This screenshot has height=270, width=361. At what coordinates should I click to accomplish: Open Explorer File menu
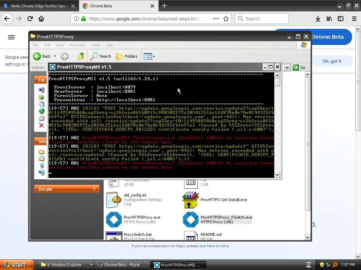[x=36, y=45]
